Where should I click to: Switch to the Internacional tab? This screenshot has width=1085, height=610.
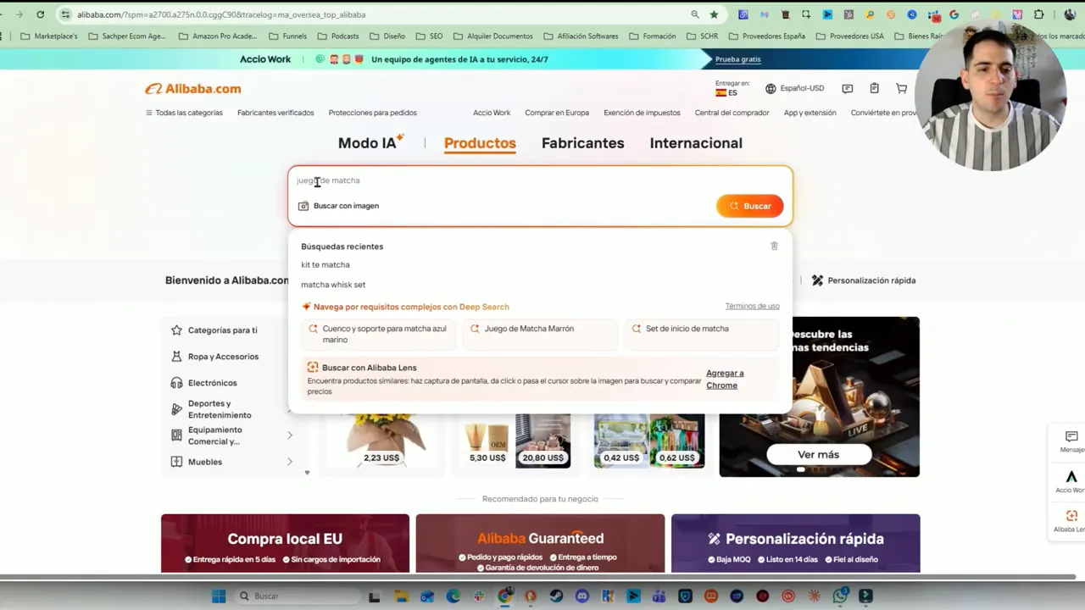pos(696,143)
